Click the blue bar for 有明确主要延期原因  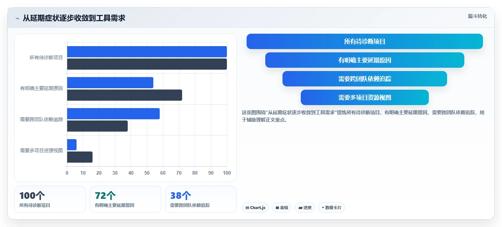pyautogui.click(x=110, y=83)
